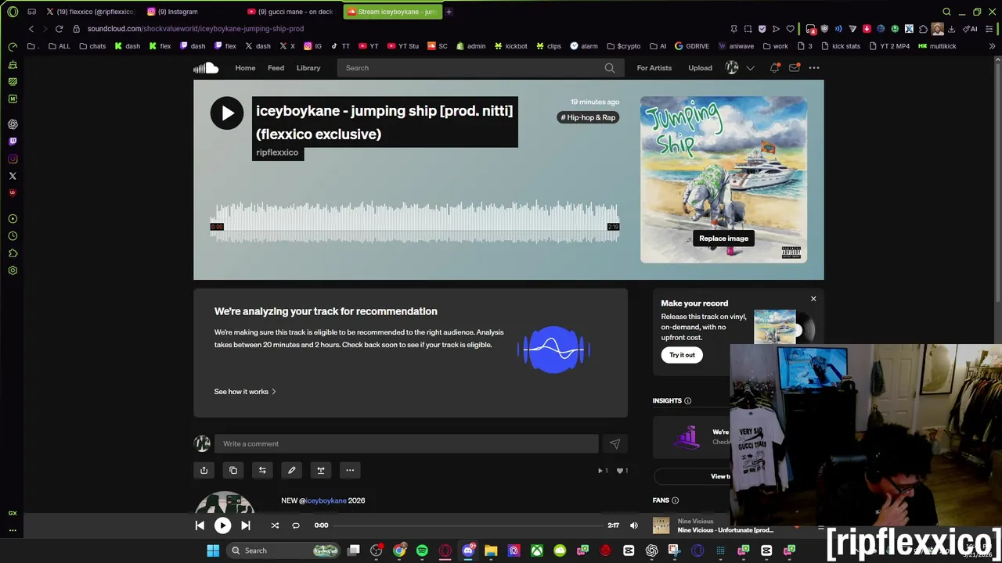1002x563 pixels.
Task: Click the Insights info icon
Action: pos(687,401)
